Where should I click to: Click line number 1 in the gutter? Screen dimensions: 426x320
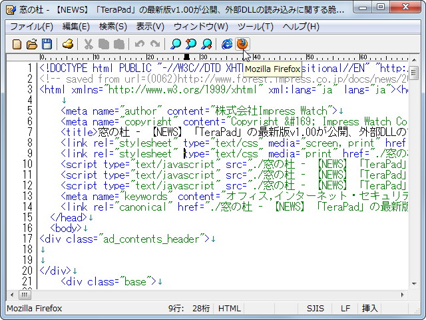(x=29, y=68)
